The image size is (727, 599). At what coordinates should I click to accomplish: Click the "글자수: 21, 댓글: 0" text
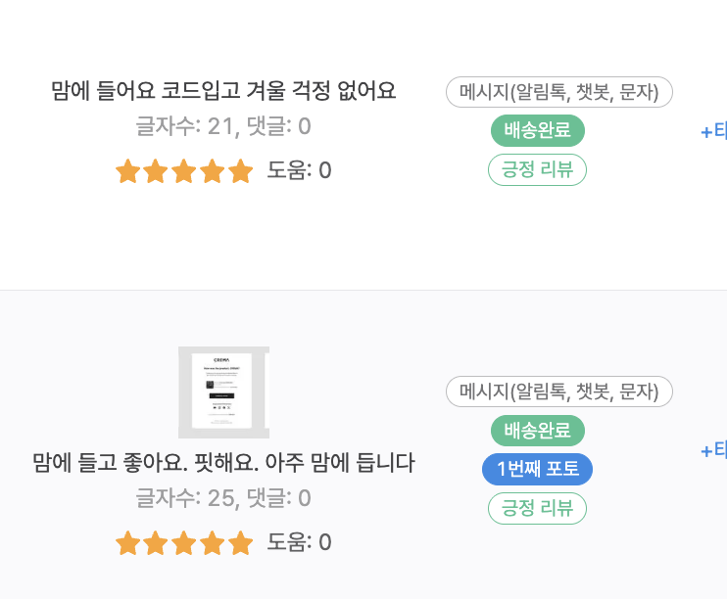[223, 126]
